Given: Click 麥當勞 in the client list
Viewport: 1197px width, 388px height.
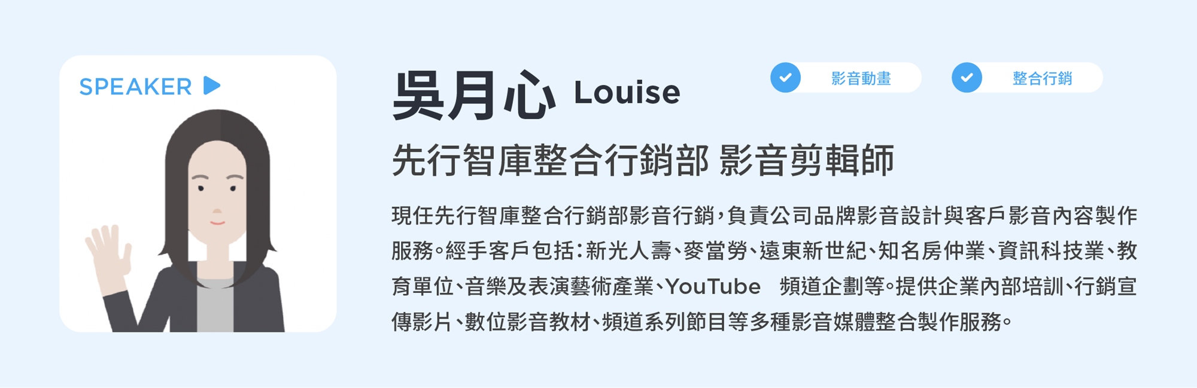Looking at the screenshot, I should [715, 250].
